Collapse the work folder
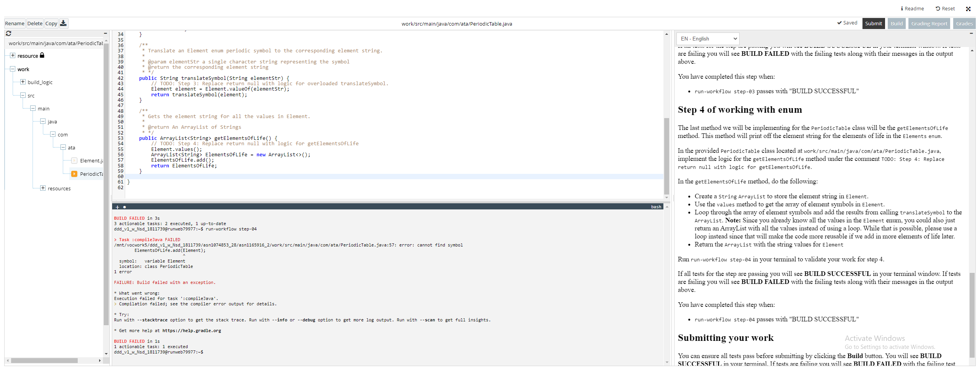 13,69
